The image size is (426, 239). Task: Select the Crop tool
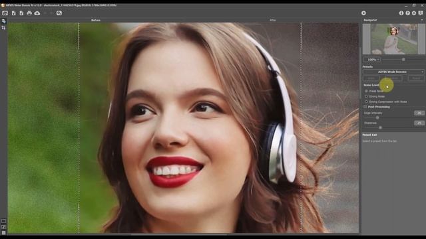coord(3,28)
